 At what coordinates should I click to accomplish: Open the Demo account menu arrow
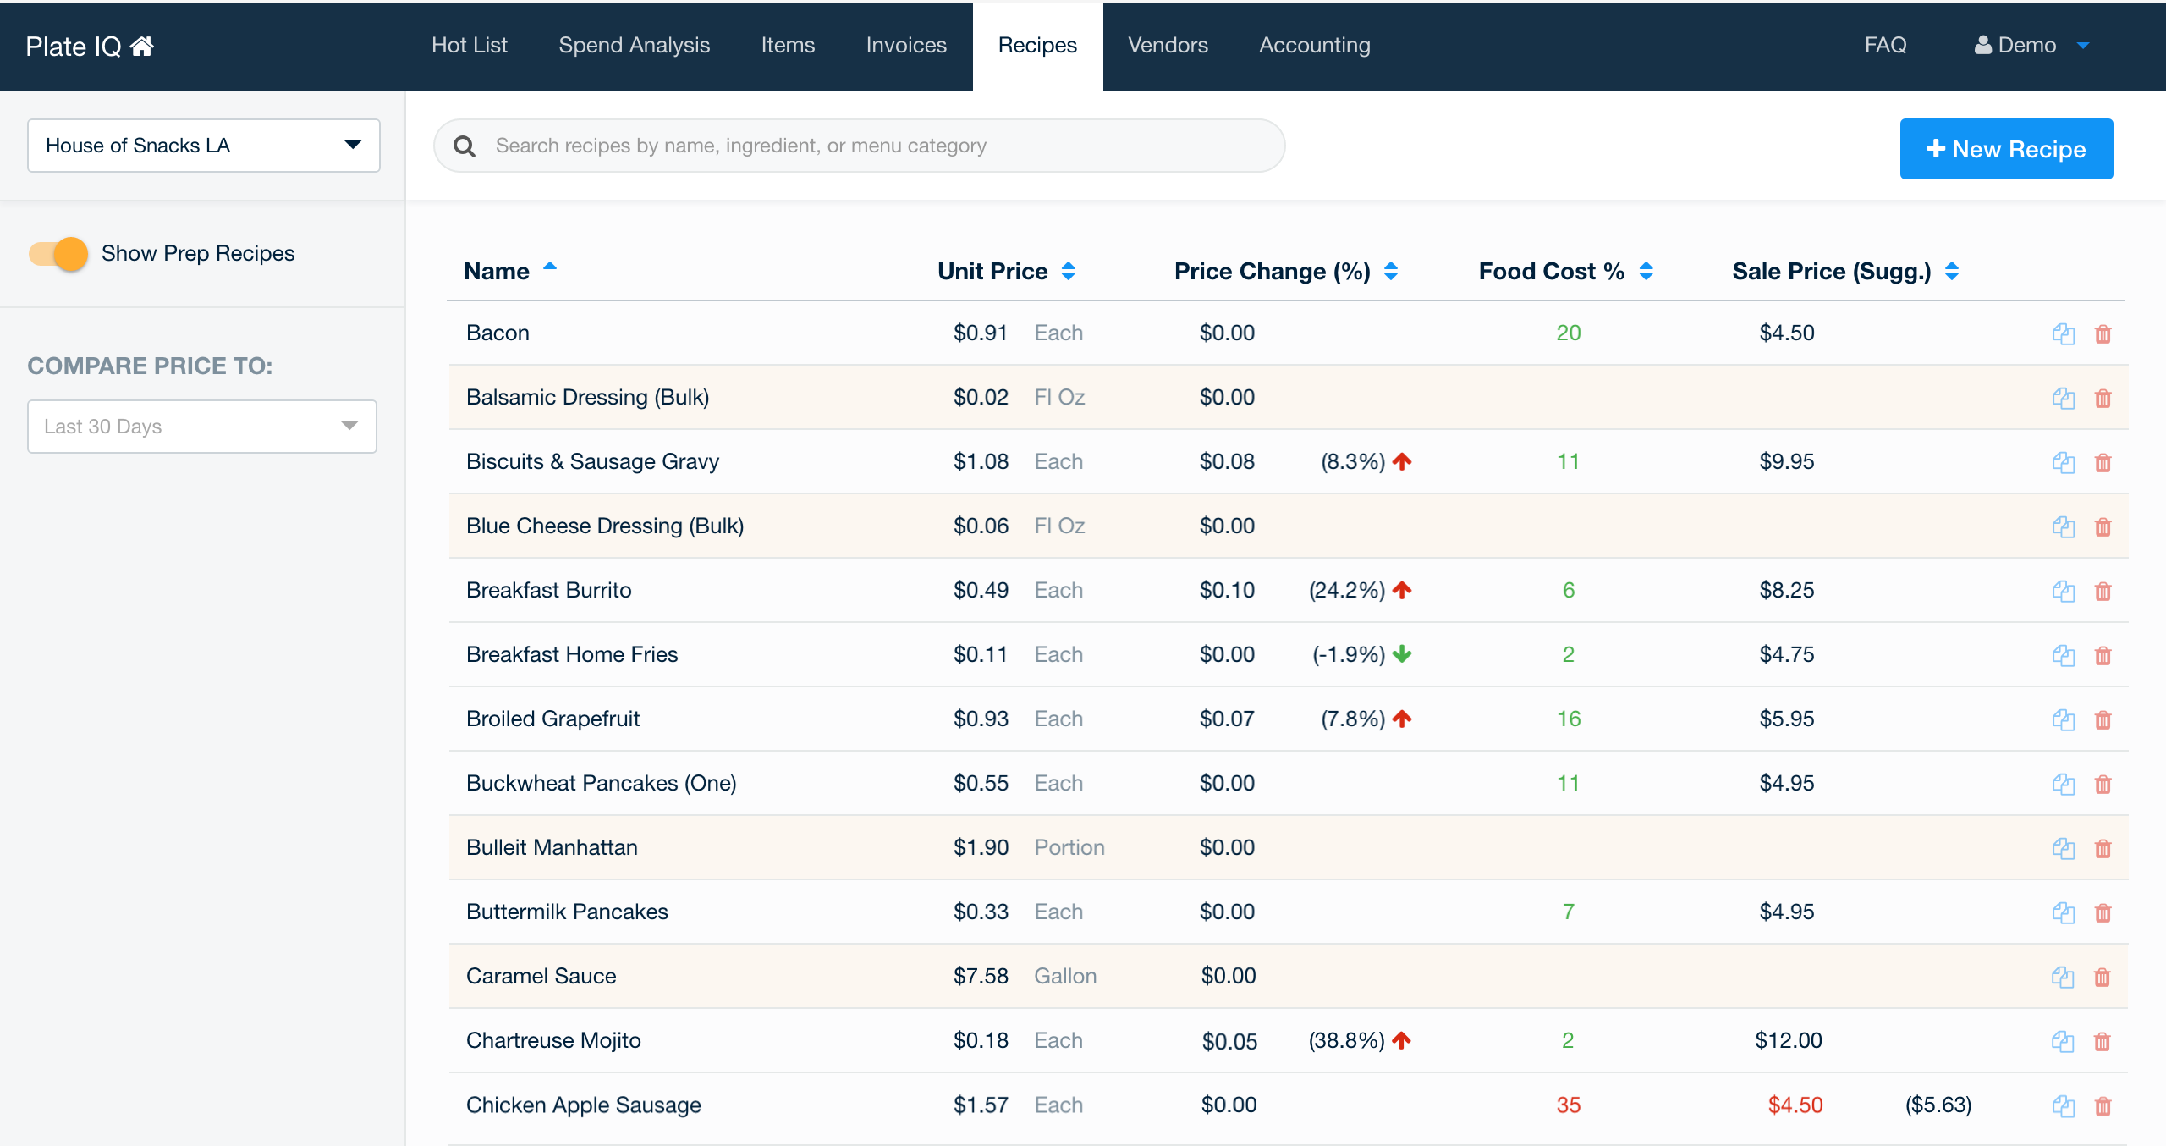click(2083, 46)
